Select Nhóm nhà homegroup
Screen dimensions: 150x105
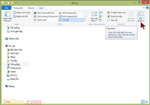[x=12, y=39]
